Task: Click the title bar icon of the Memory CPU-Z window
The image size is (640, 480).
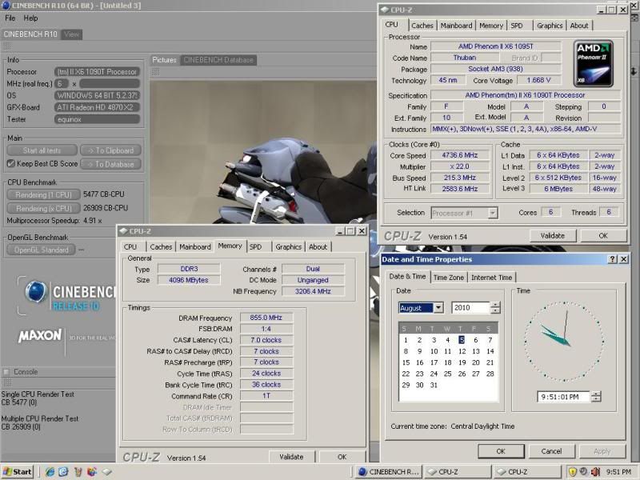Action: [123, 231]
